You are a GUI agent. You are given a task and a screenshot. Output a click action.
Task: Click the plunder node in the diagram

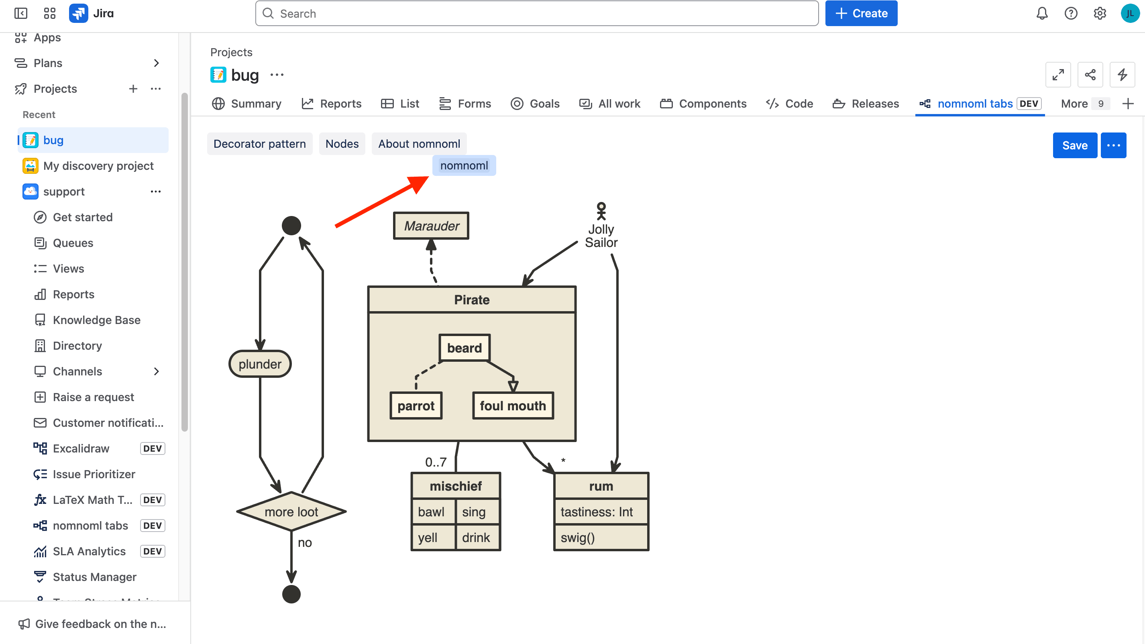pyautogui.click(x=260, y=365)
